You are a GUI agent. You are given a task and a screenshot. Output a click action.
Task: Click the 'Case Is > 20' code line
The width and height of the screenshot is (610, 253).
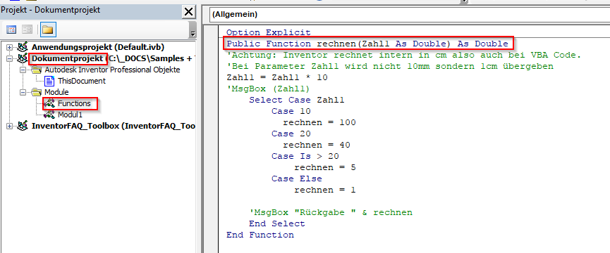(305, 156)
